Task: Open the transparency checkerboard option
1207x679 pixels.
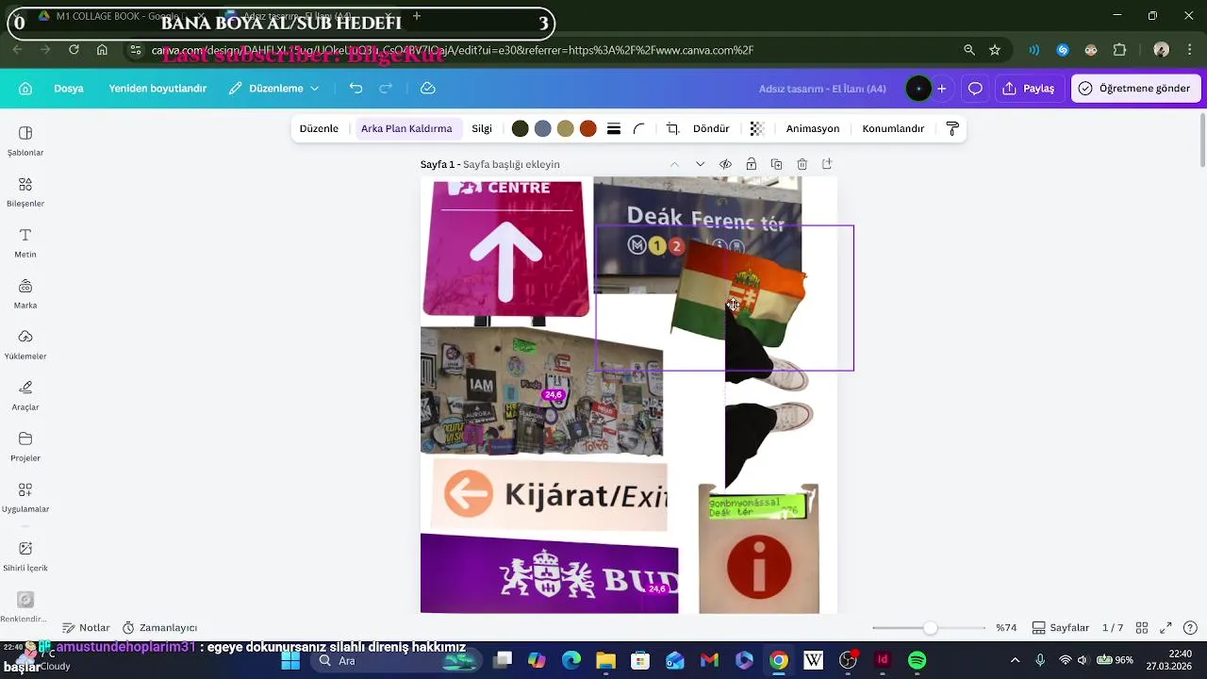Action: [x=756, y=128]
